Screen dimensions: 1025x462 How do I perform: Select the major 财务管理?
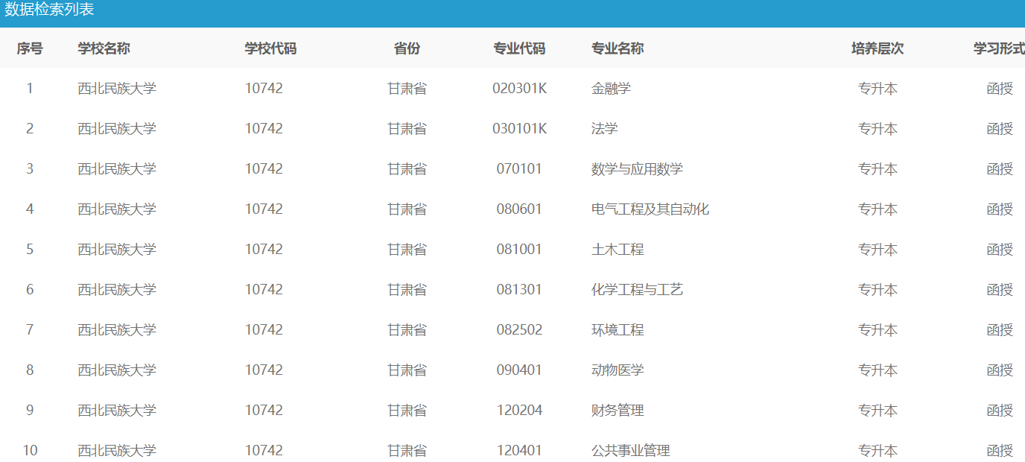(x=618, y=411)
